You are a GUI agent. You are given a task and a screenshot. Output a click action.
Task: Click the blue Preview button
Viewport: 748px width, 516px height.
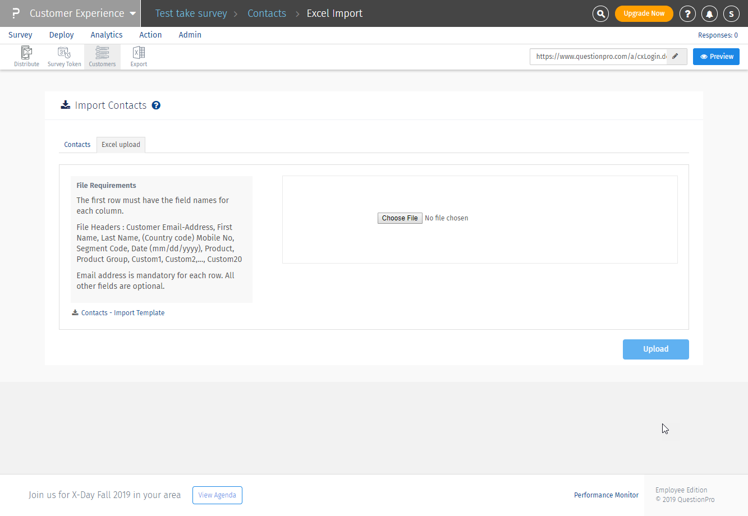716,57
